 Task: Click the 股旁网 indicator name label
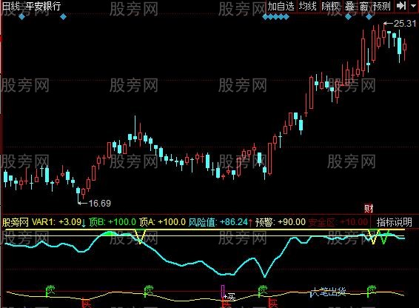click(16, 222)
